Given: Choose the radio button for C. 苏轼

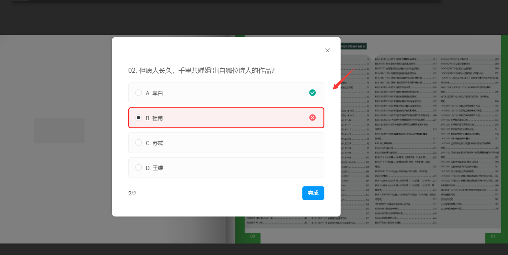Looking at the screenshot, I should 138,143.
